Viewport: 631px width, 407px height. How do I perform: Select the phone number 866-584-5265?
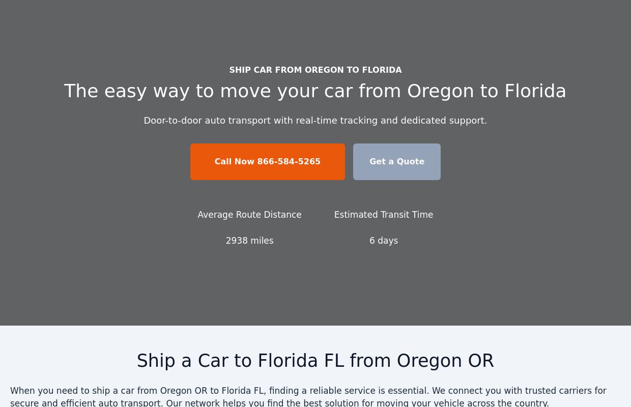tap(289, 161)
